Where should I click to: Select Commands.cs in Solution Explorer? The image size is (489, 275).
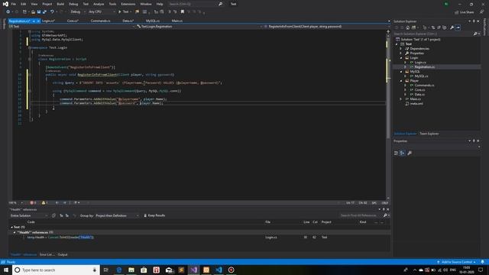click(x=424, y=85)
